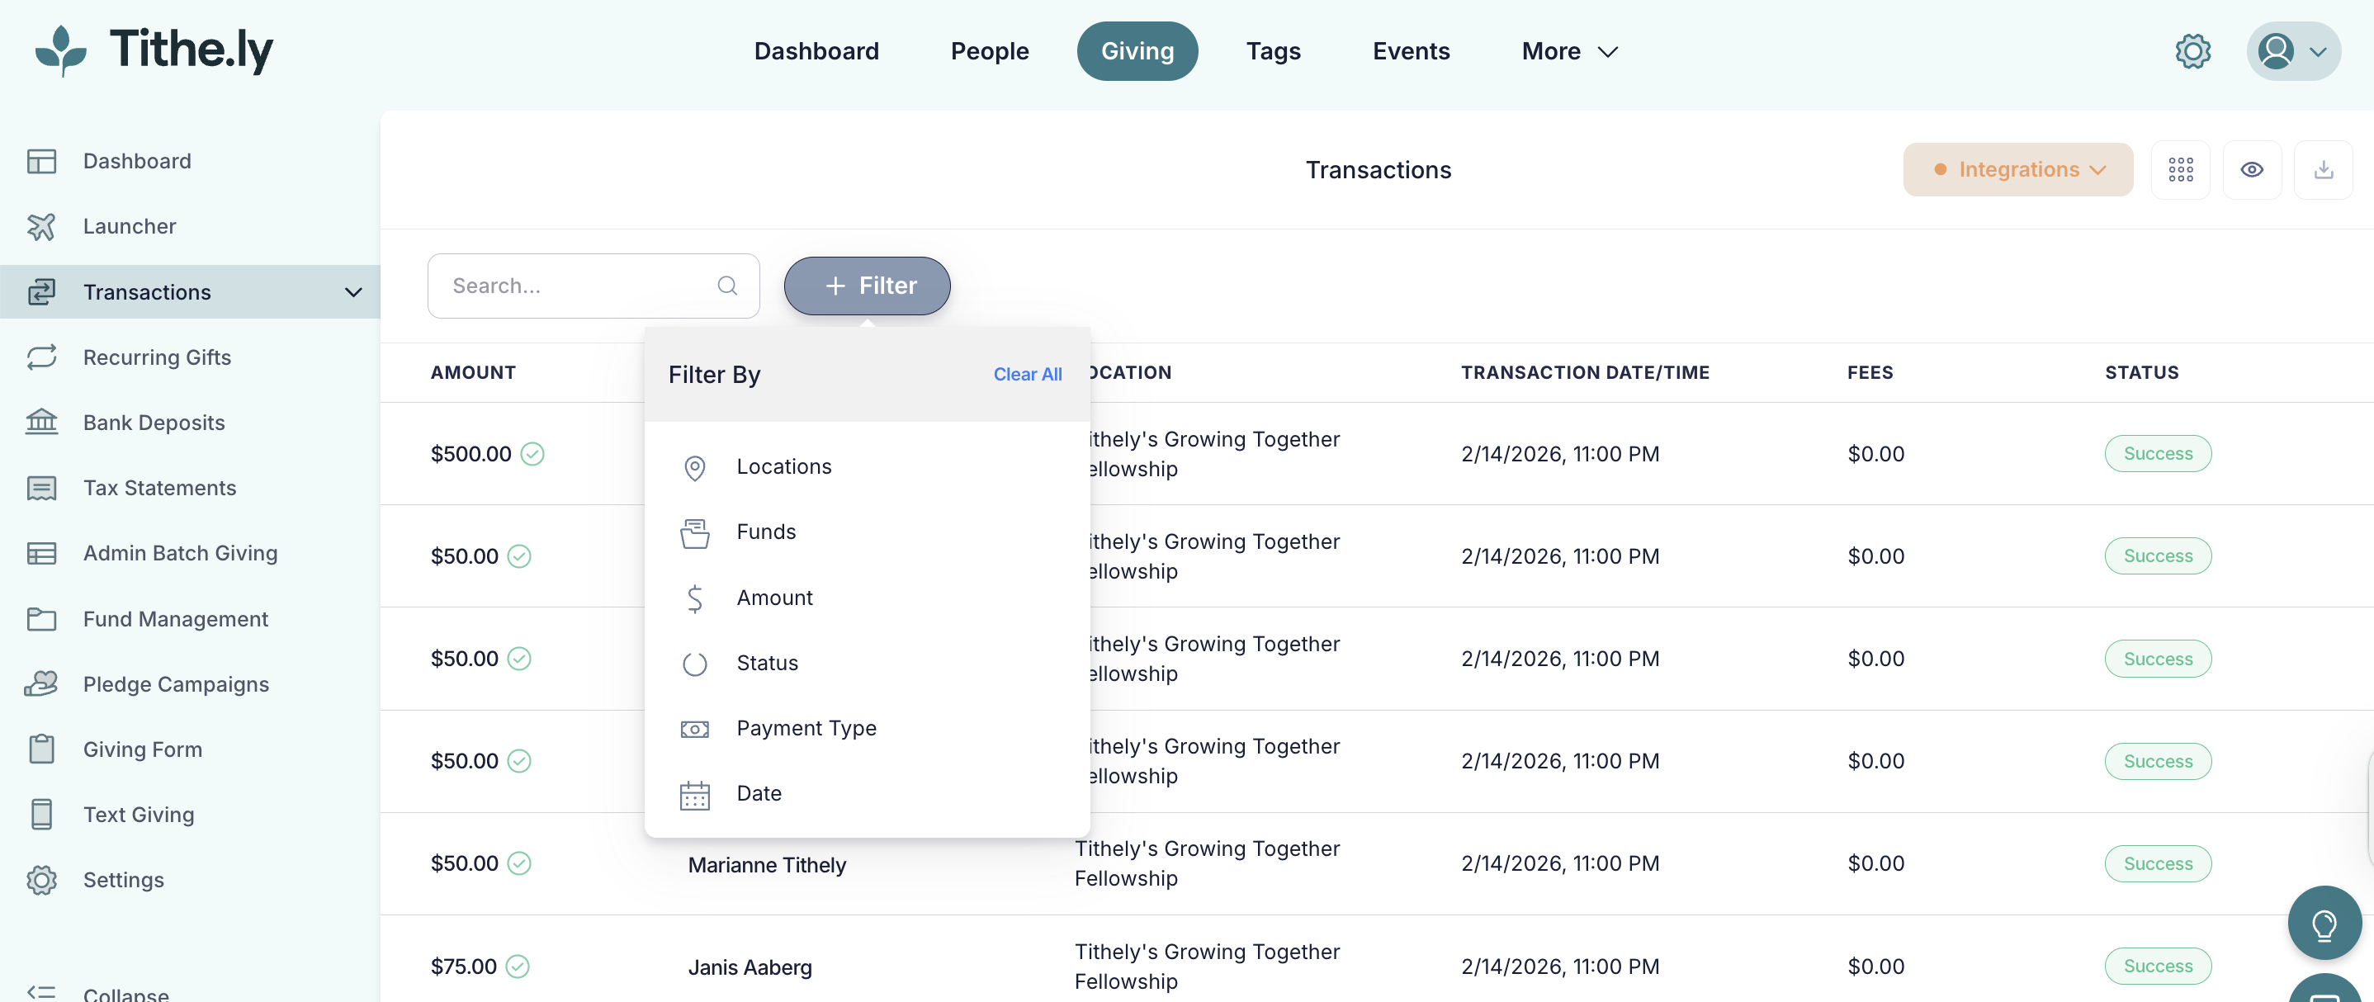This screenshot has width=2374, height=1002.
Task: Open donor Marianne Tithely
Action: (x=767, y=866)
